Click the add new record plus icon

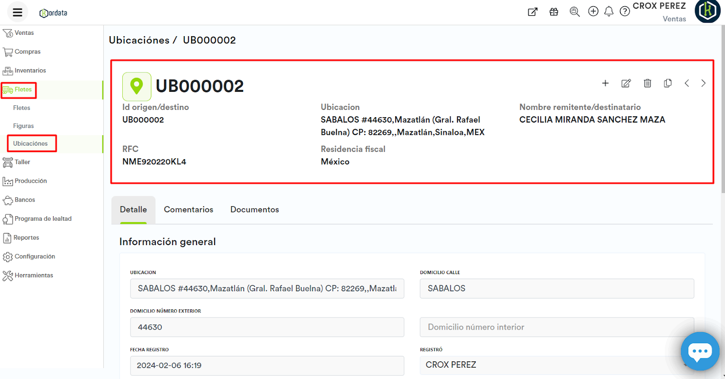coord(605,83)
